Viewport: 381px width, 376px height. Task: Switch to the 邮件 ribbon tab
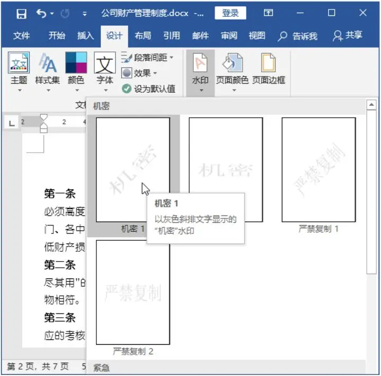[200, 36]
